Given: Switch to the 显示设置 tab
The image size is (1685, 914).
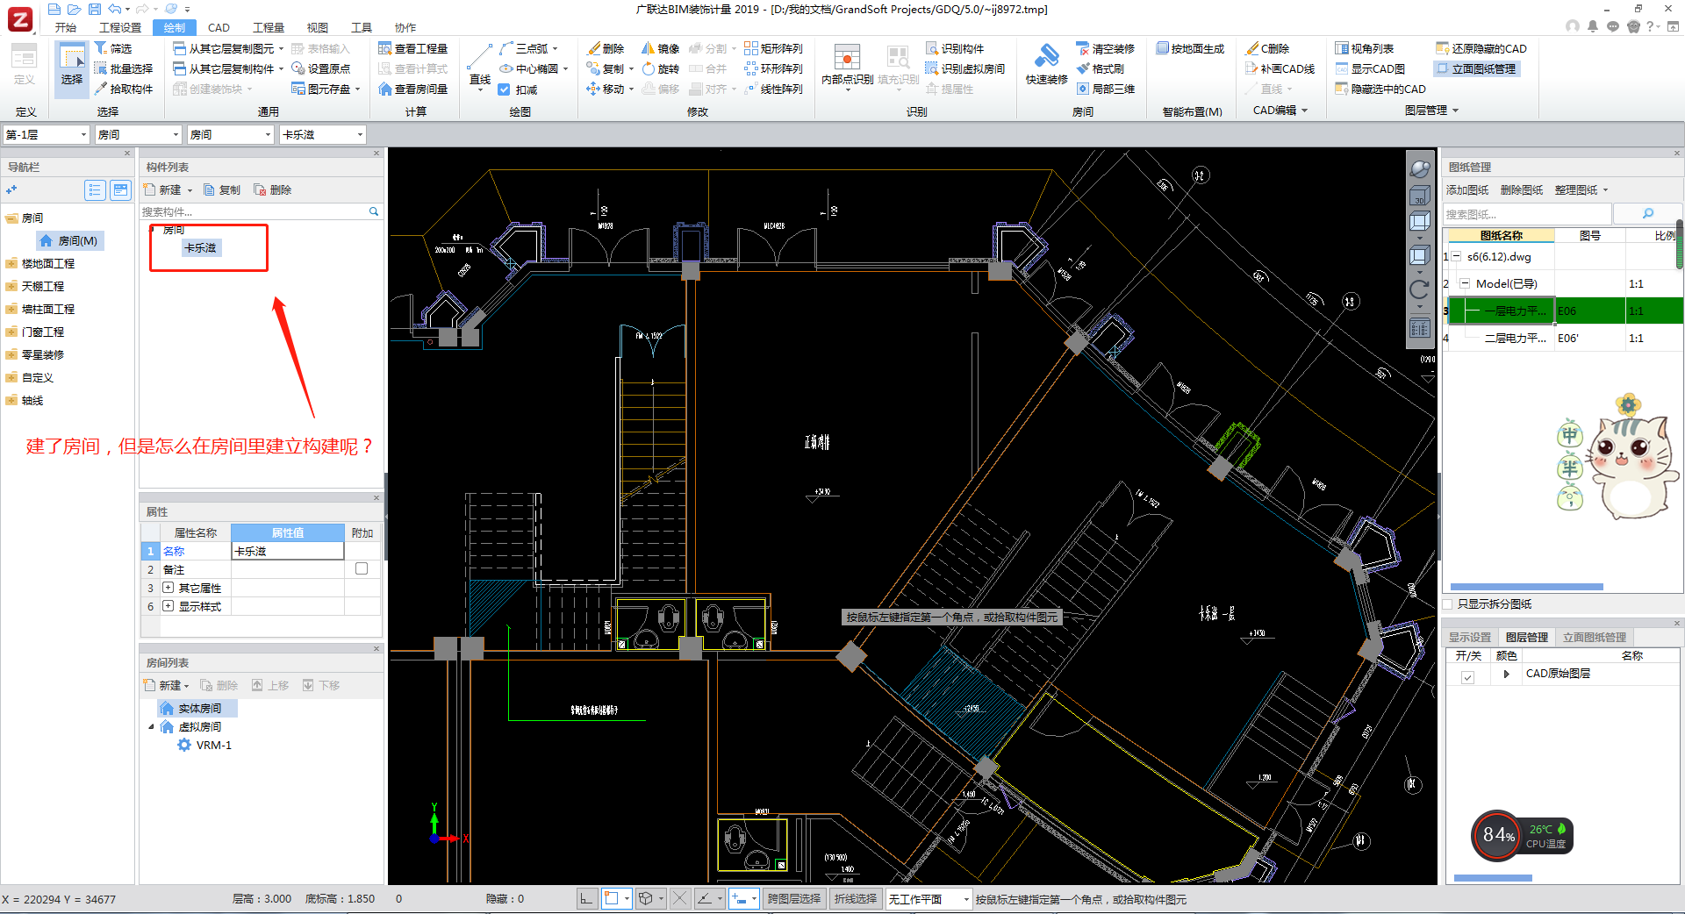Looking at the screenshot, I should (1470, 637).
